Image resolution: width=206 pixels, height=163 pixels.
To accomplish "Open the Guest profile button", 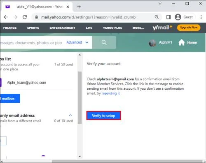I will pos(184,17).
